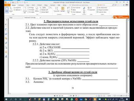
Task: Activate the Reflow view button
Action: (x=37, y=9)
